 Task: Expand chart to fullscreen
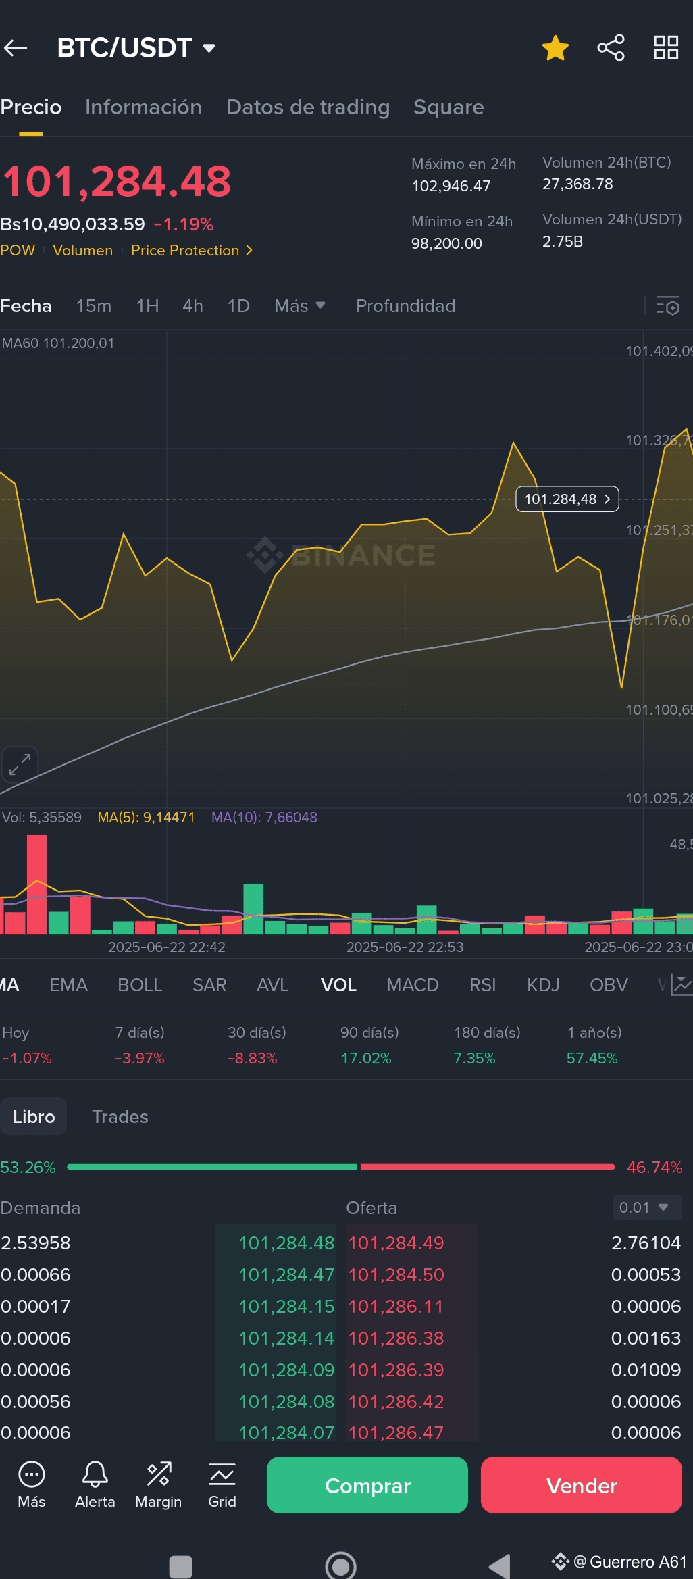click(x=20, y=765)
